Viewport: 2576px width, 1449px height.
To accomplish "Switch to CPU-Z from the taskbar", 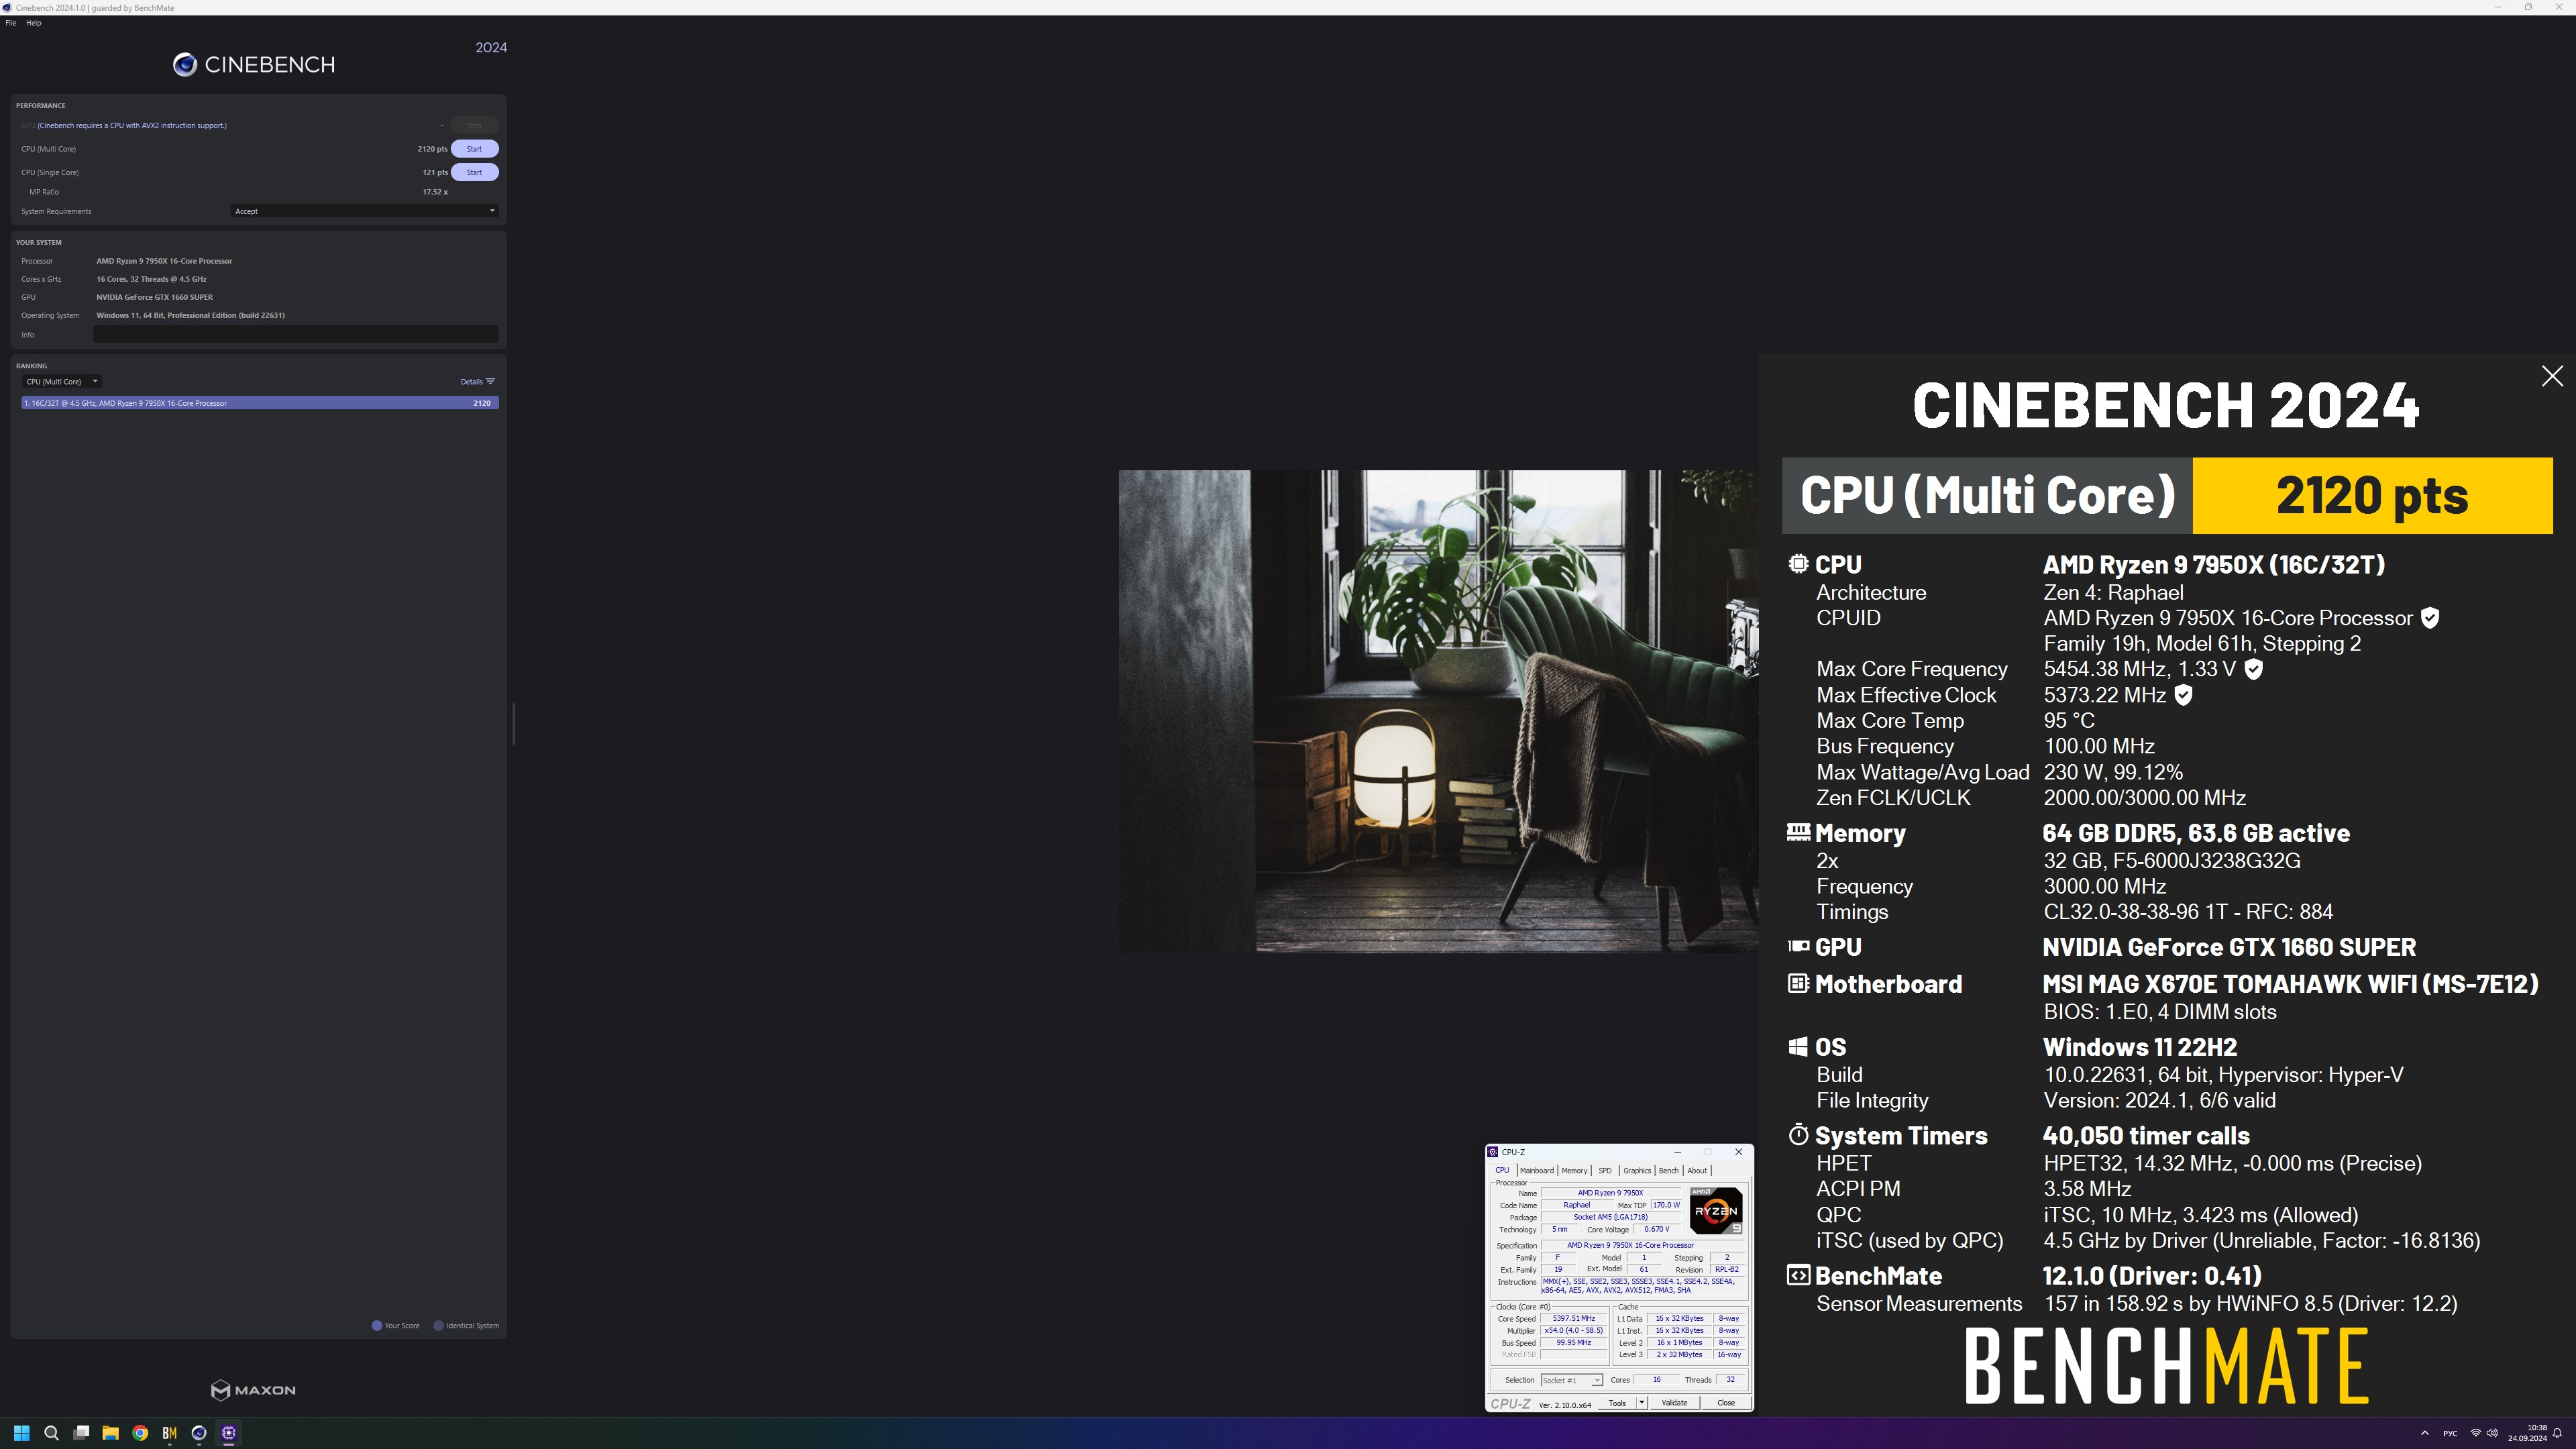I will [229, 1433].
